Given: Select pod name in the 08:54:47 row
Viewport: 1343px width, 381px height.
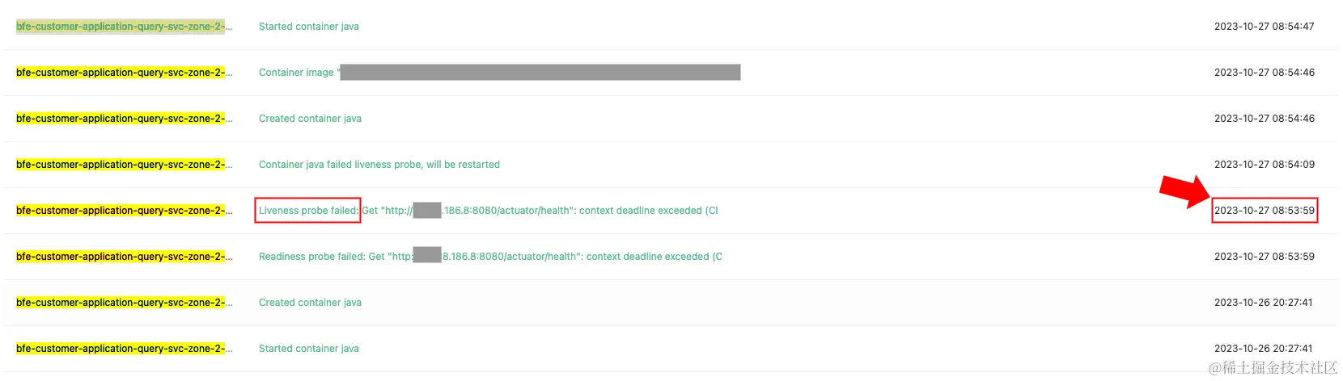Looking at the screenshot, I should tap(124, 27).
